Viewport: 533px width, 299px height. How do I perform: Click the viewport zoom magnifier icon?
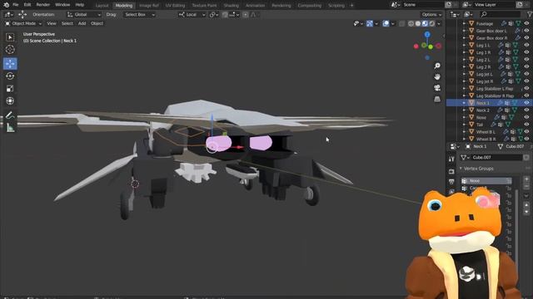click(x=437, y=66)
